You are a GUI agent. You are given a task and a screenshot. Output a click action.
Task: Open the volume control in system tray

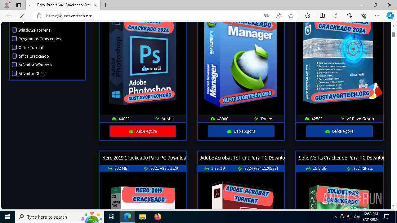click(x=357, y=217)
